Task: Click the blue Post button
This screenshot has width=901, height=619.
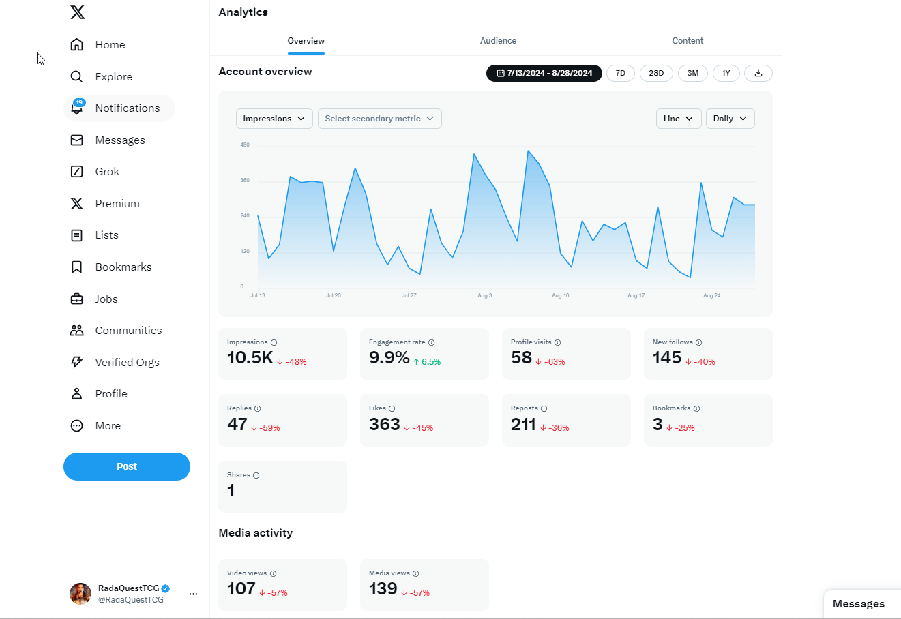Action: point(127,466)
